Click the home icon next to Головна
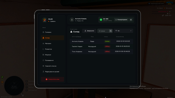 point(43,32)
